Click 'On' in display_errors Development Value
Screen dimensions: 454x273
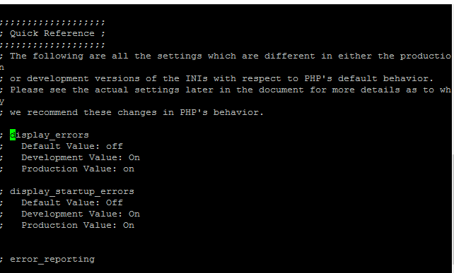coord(134,157)
